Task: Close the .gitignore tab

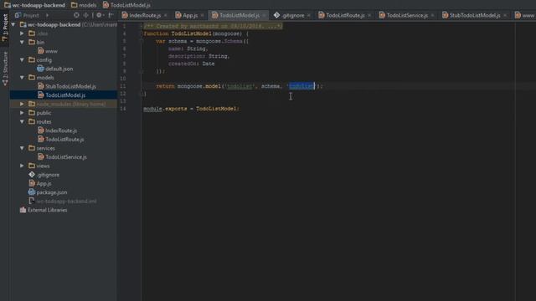Action: click(309, 15)
